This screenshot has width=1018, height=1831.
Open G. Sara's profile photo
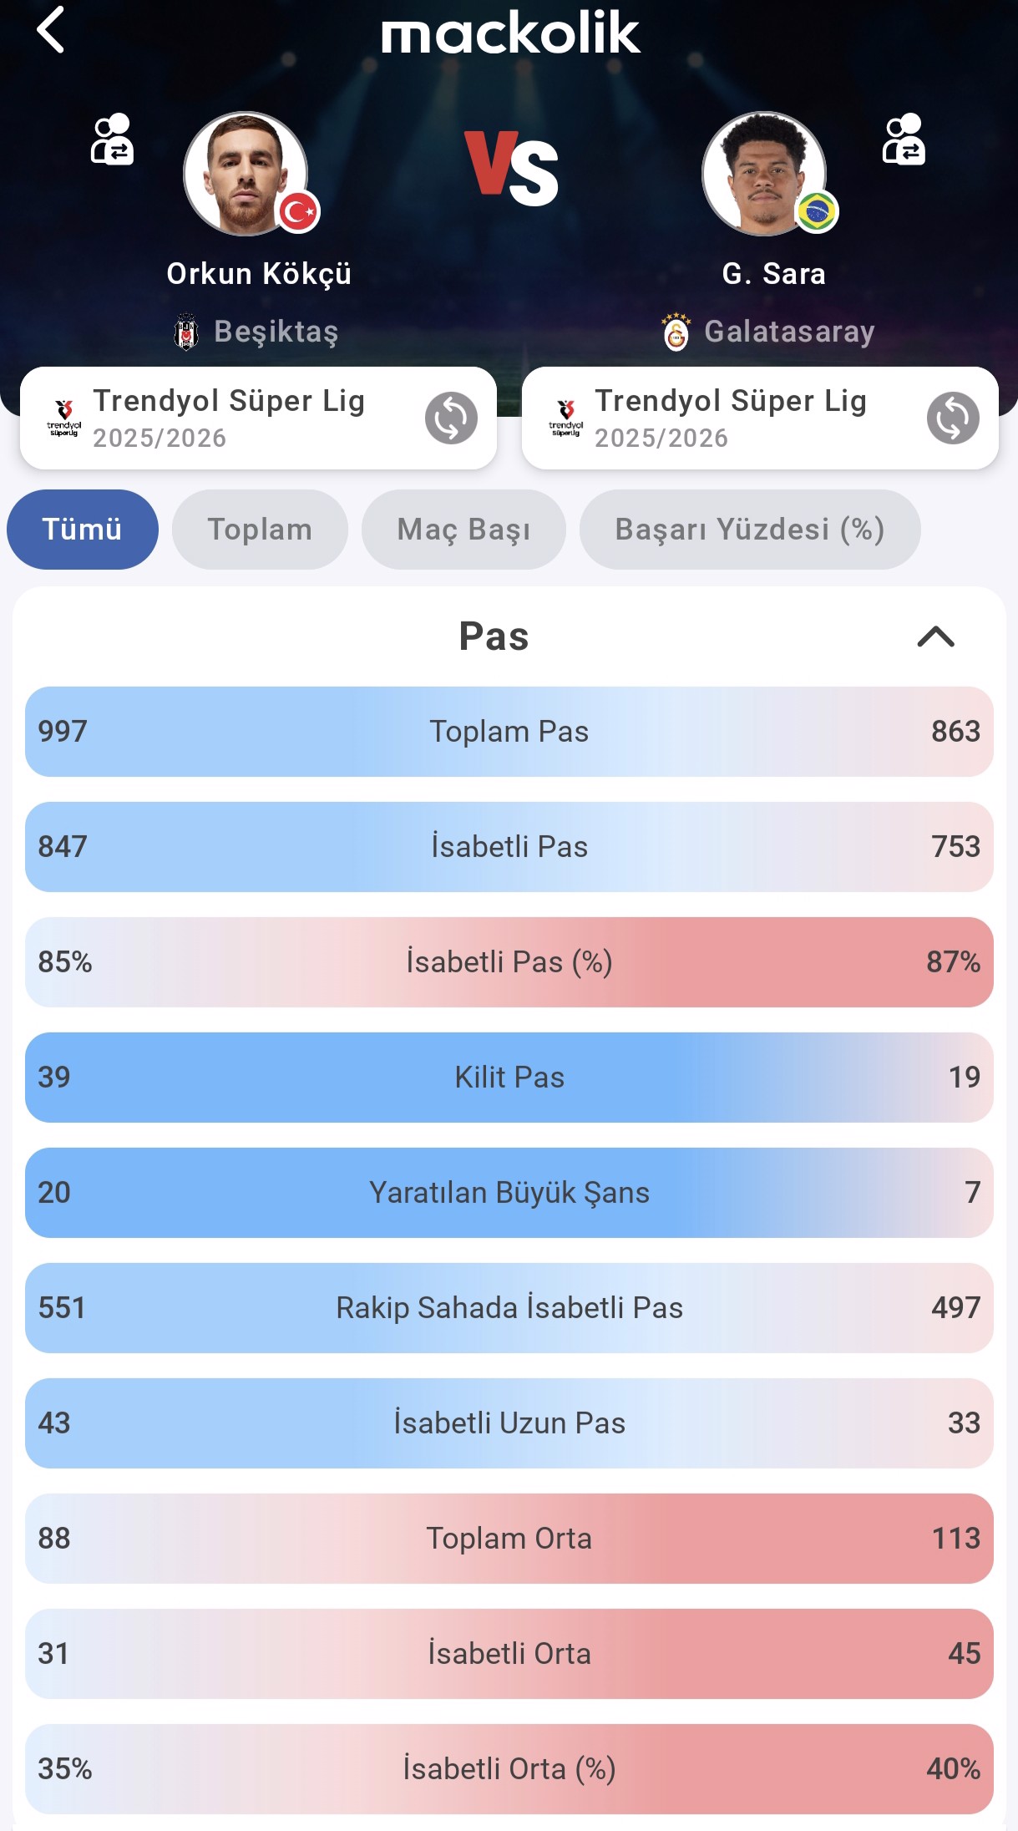click(x=763, y=174)
